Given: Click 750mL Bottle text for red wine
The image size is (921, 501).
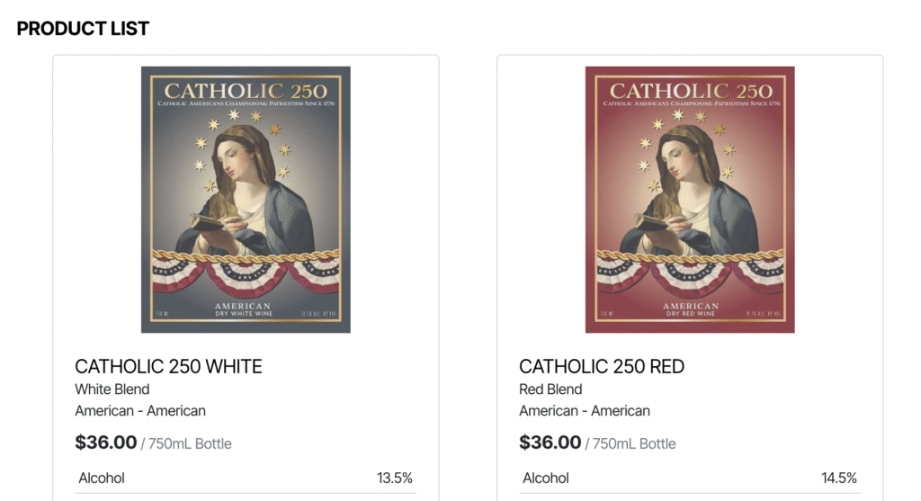Looking at the screenshot, I should 634,443.
